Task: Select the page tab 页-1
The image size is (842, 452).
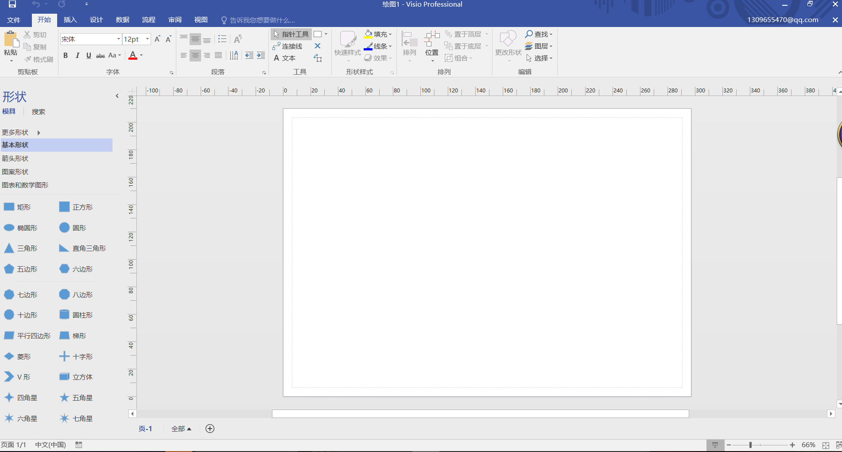Action: [x=145, y=429]
